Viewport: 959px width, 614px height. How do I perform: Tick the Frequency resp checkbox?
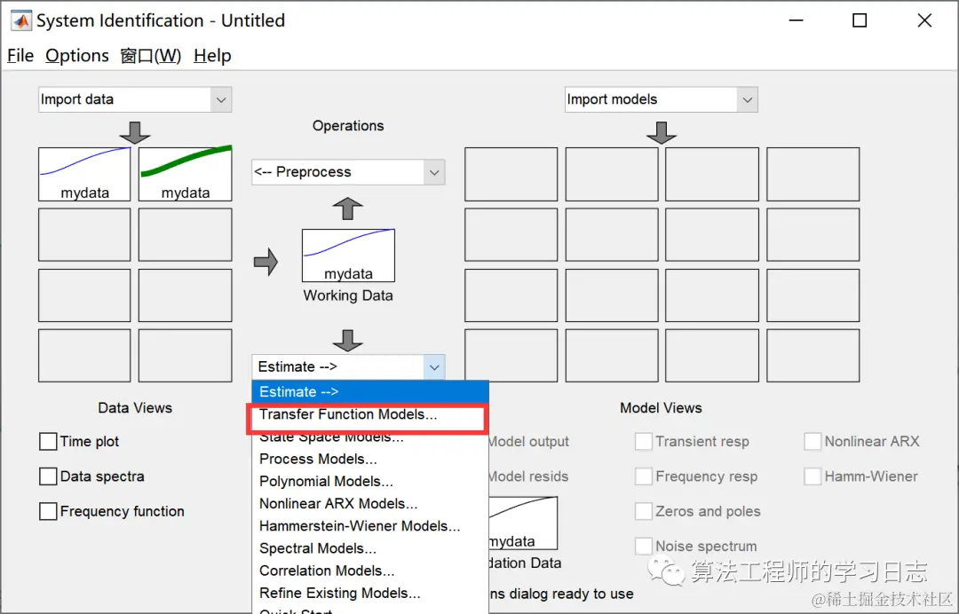[x=644, y=476]
